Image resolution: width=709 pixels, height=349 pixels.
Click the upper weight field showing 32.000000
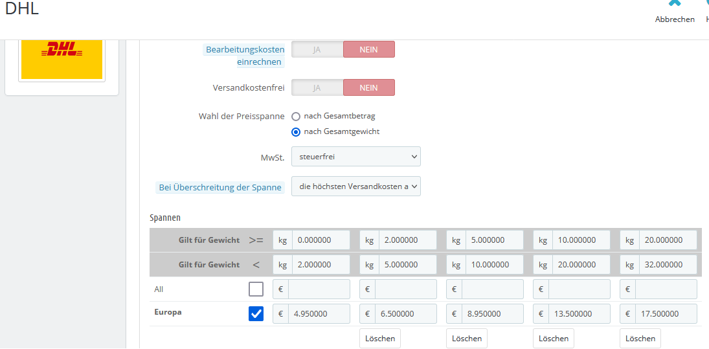point(668,264)
